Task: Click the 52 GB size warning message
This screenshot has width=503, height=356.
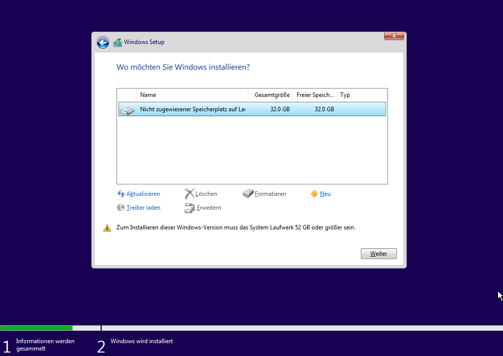Action: (x=236, y=227)
